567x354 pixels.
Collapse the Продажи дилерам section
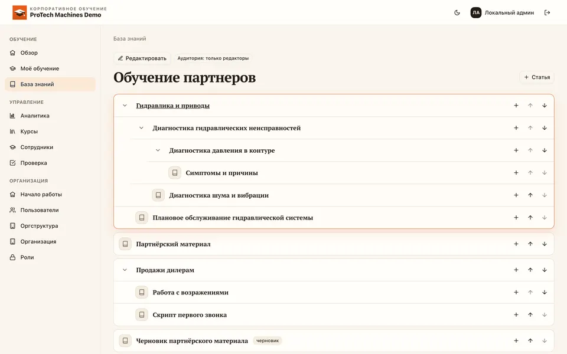point(125,270)
